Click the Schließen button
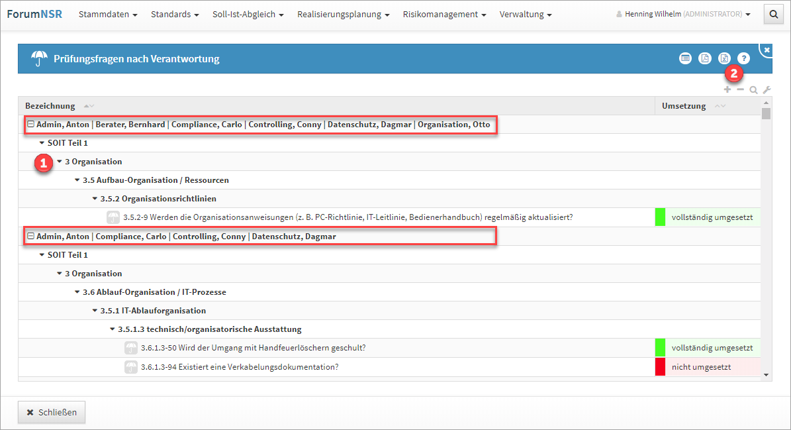The image size is (791, 430). [52, 412]
